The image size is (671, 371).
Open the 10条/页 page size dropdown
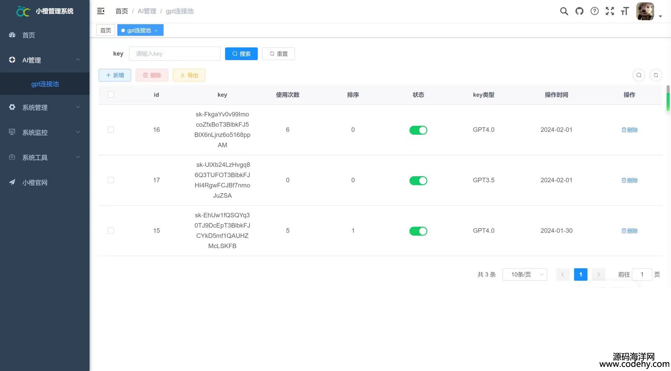524,275
